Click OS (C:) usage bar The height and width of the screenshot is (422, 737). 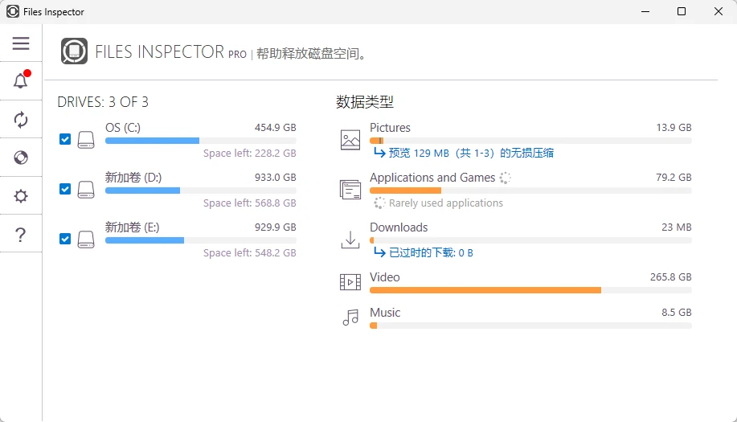click(201, 141)
